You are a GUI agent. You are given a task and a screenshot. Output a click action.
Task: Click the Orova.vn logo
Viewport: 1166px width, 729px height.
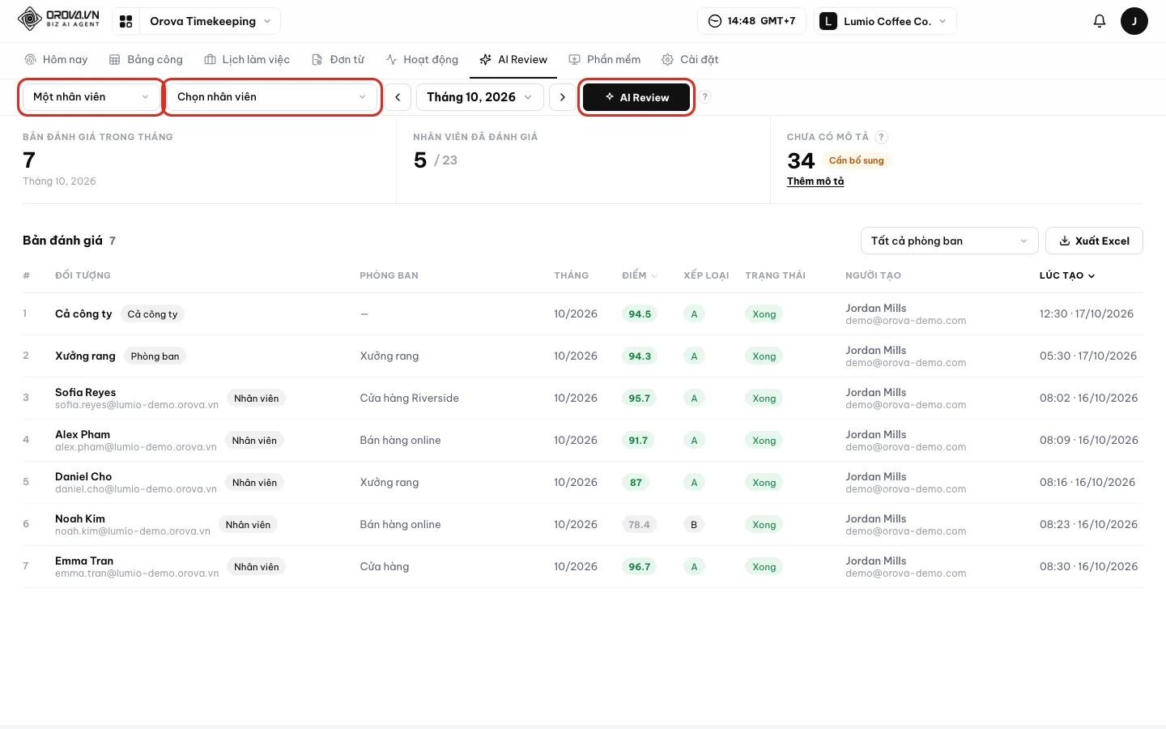(58, 19)
